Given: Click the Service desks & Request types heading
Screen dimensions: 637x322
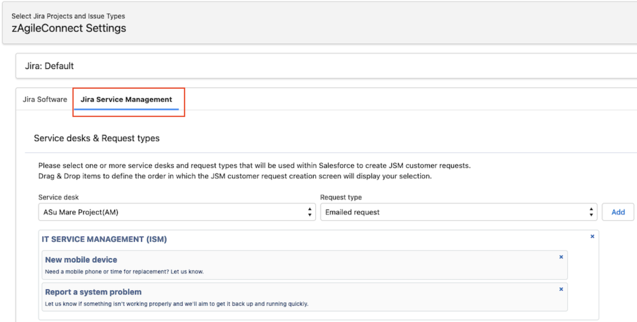Looking at the screenshot, I should (x=97, y=138).
